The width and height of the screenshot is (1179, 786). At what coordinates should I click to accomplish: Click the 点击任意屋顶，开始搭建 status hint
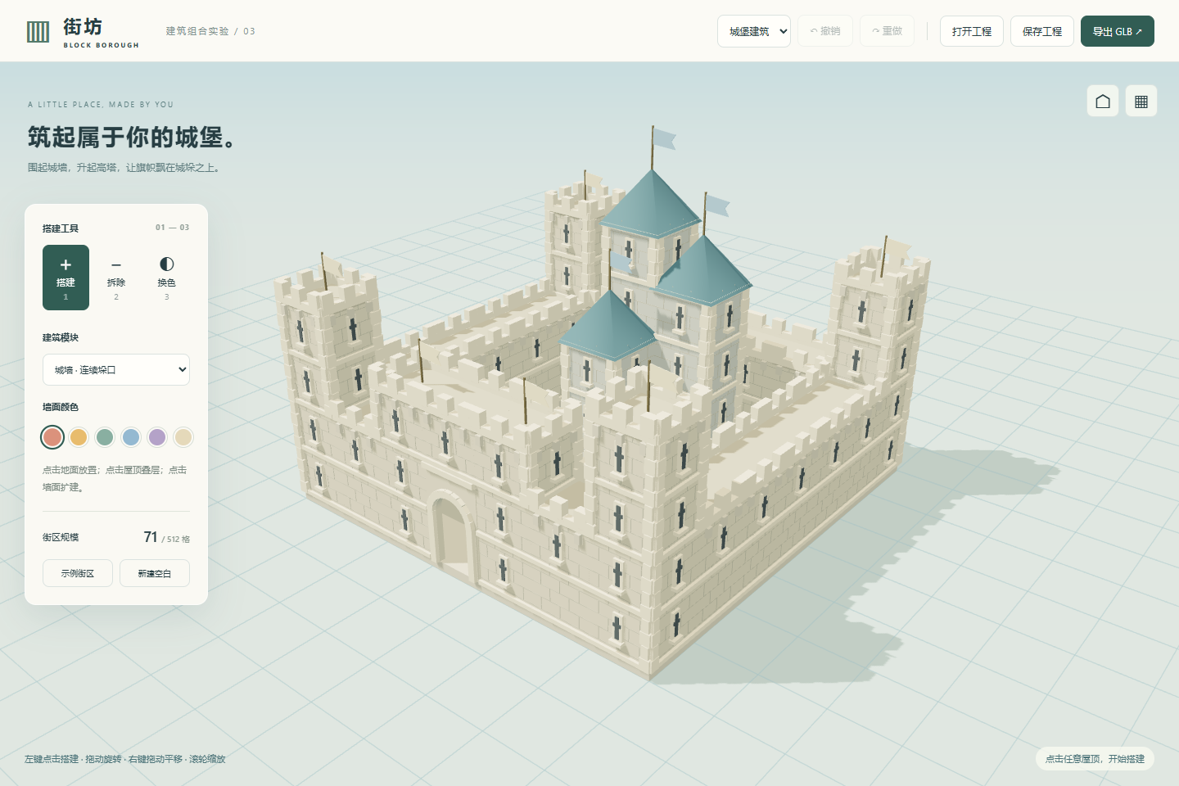[1095, 759]
